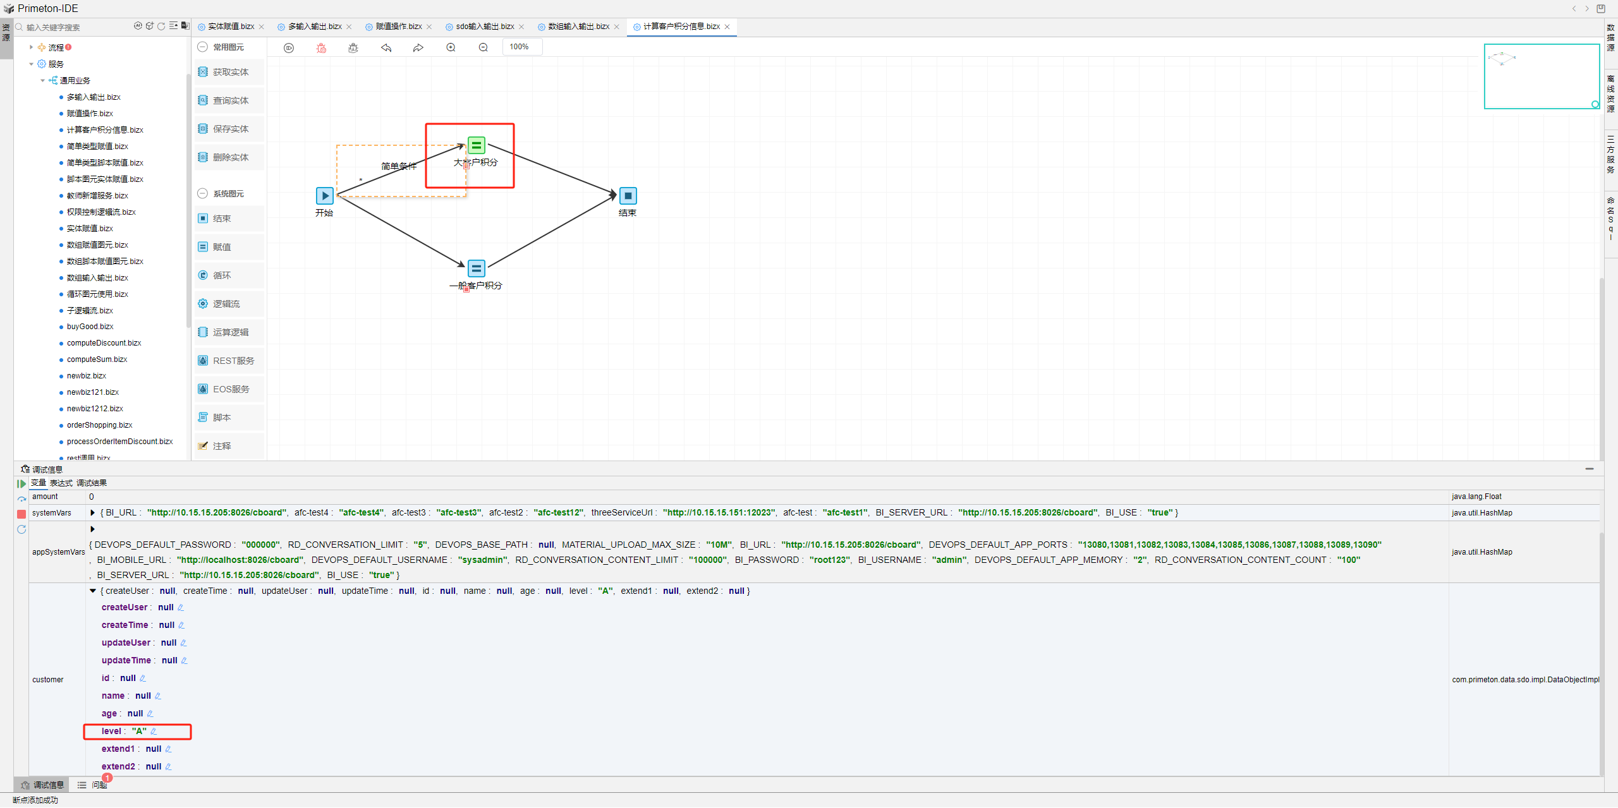Click the undo arrow icon

pyautogui.click(x=386, y=48)
